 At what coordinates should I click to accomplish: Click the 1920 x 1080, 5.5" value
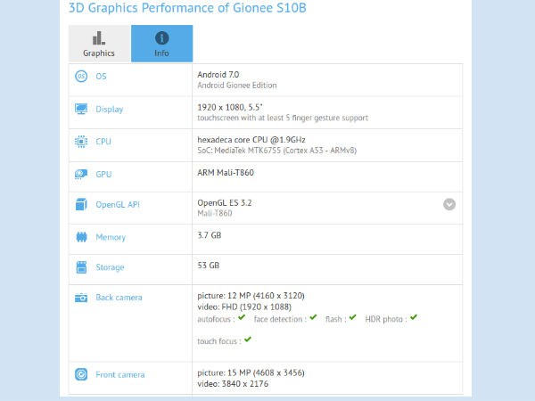point(230,107)
